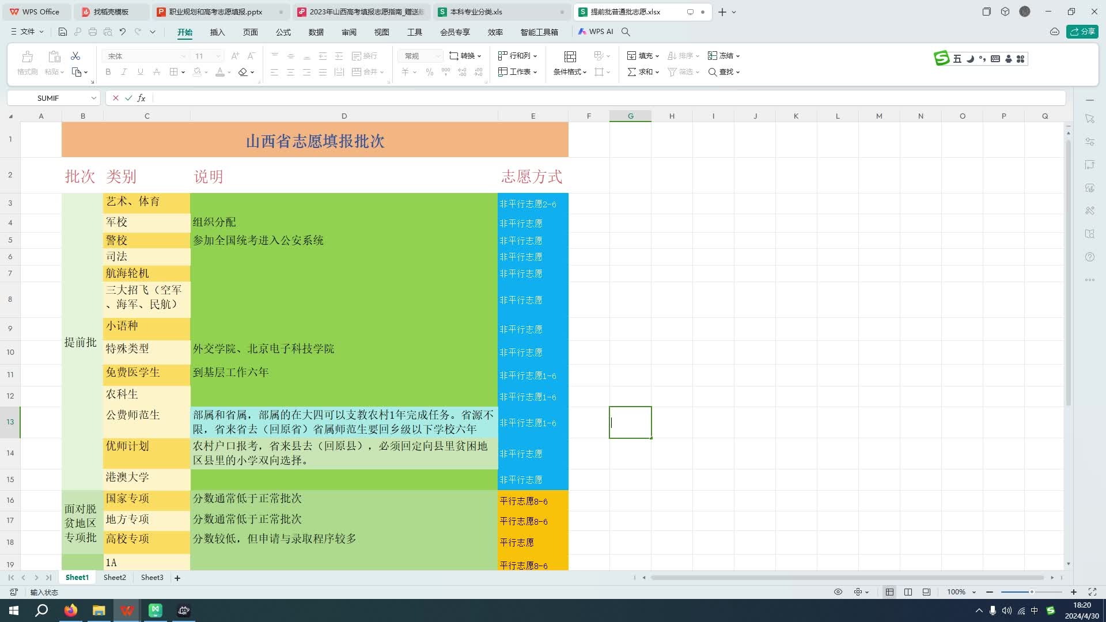Image resolution: width=1106 pixels, height=622 pixels.
Task: Apply bold formatting to selected cell
Action: [108, 72]
